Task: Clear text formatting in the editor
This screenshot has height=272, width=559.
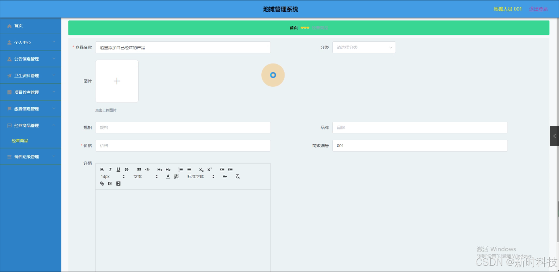Action: pyautogui.click(x=238, y=177)
